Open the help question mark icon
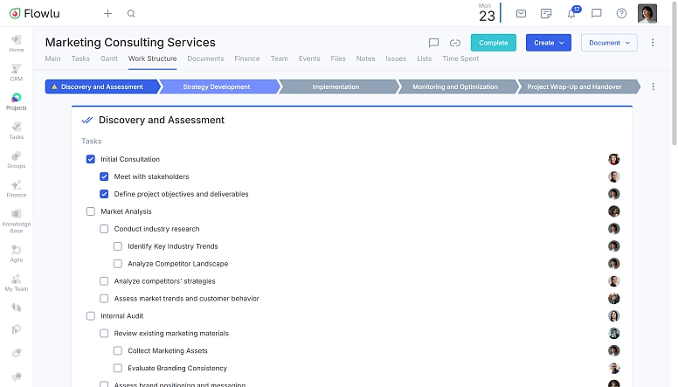Screen dimensions: 678x387 tap(621, 13)
